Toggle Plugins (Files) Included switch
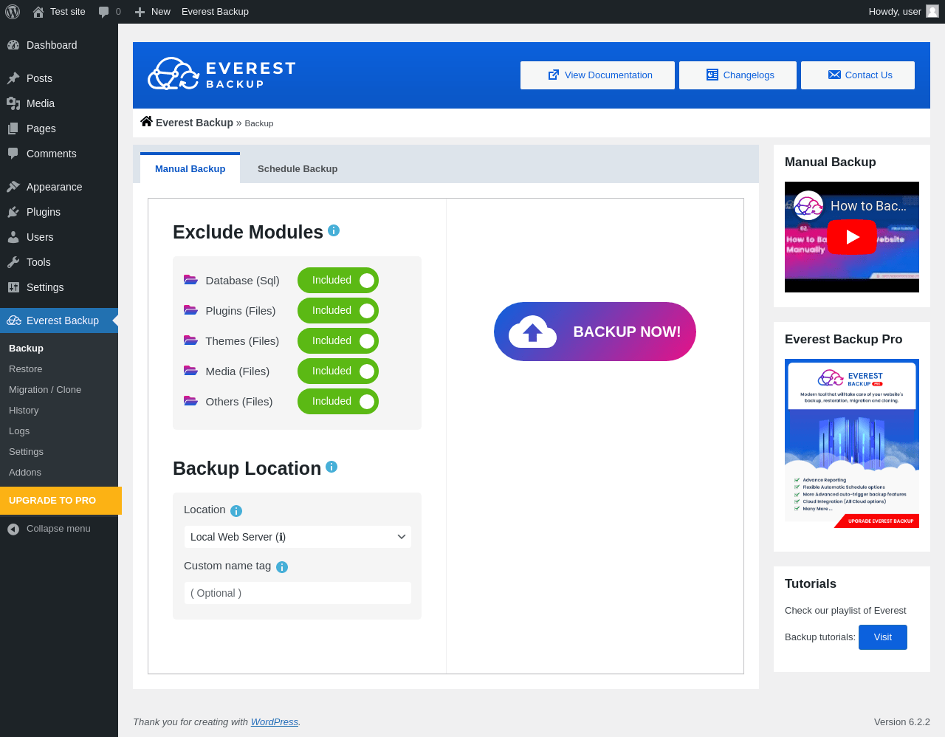 [x=338, y=311]
